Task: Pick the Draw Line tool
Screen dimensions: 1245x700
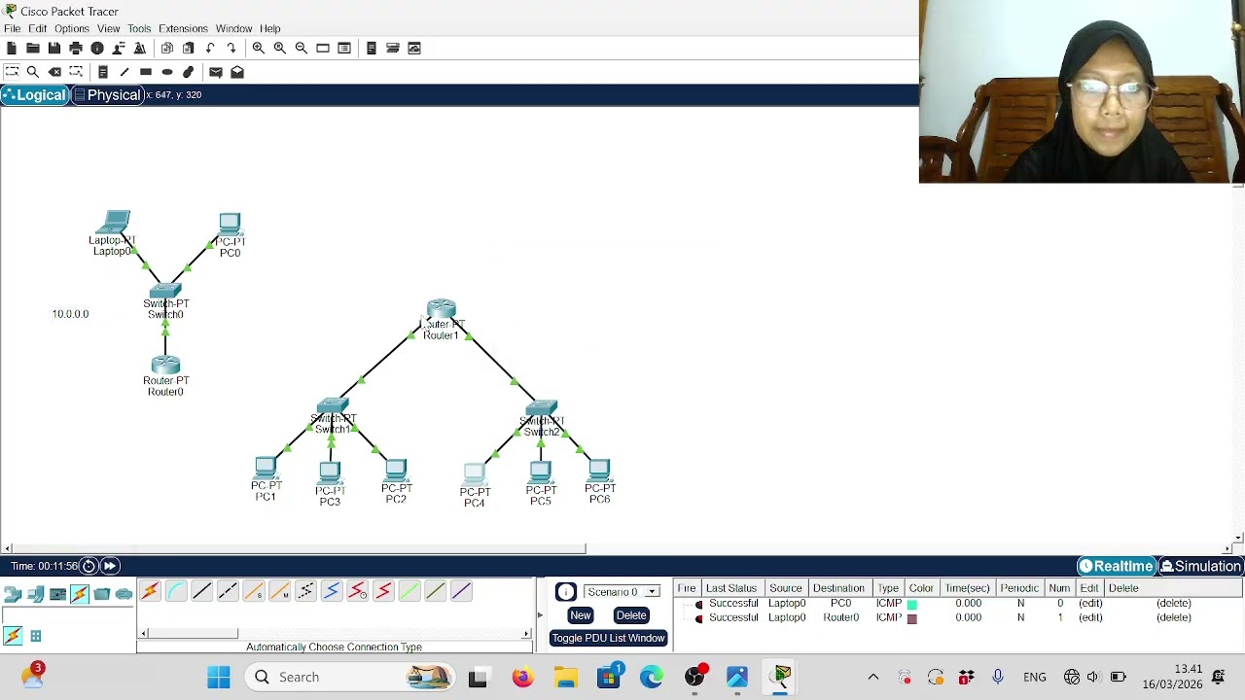Action: pos(124,72)
